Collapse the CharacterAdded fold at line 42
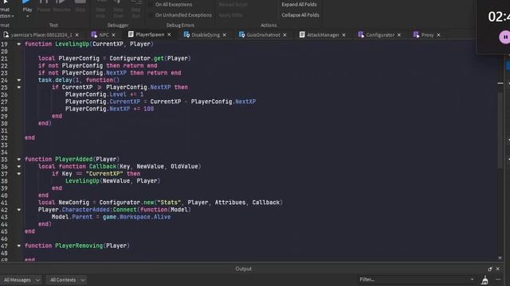The height and width of the screenshot is (286, 510). [19, 210]
